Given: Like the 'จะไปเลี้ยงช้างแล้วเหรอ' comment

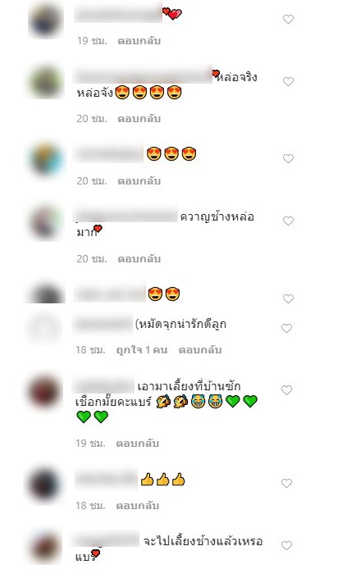Looking at the screenshot, I should [x=286, y=545].
